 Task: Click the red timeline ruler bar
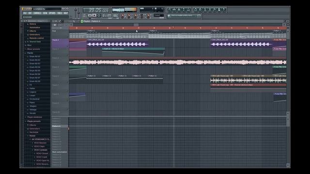click(178, 28)
